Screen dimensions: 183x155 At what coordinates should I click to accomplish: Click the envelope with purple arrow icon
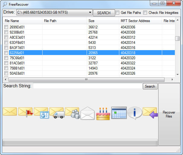150,112
